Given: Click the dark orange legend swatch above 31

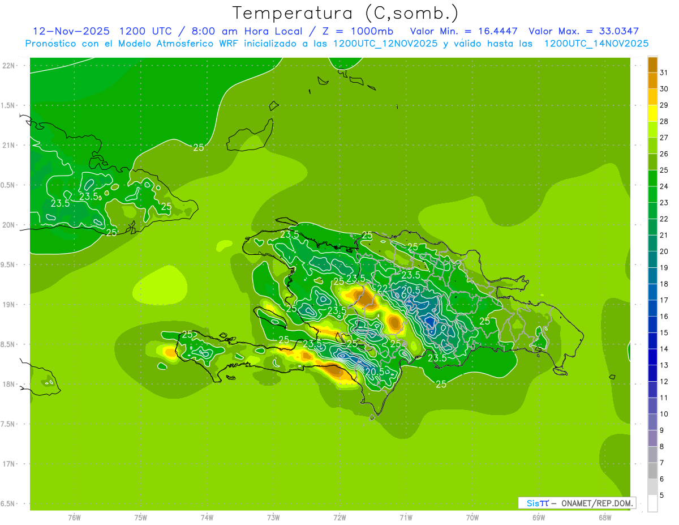Looking at the screenshot, I should 652,65.
